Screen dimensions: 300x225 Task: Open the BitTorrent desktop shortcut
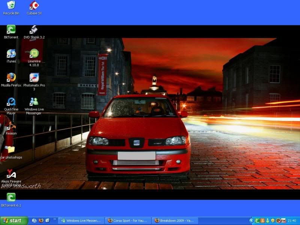click(x=11, y=30)
